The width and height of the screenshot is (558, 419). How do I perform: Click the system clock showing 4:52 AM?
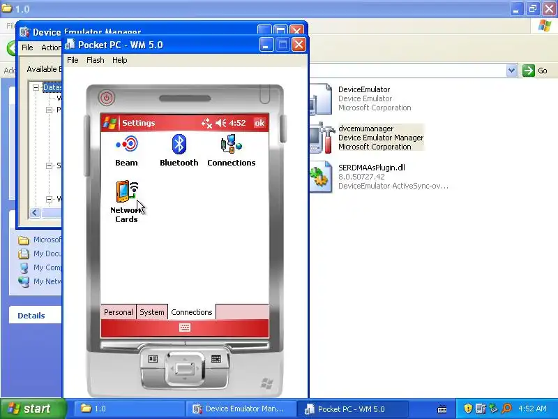[532, 409]
